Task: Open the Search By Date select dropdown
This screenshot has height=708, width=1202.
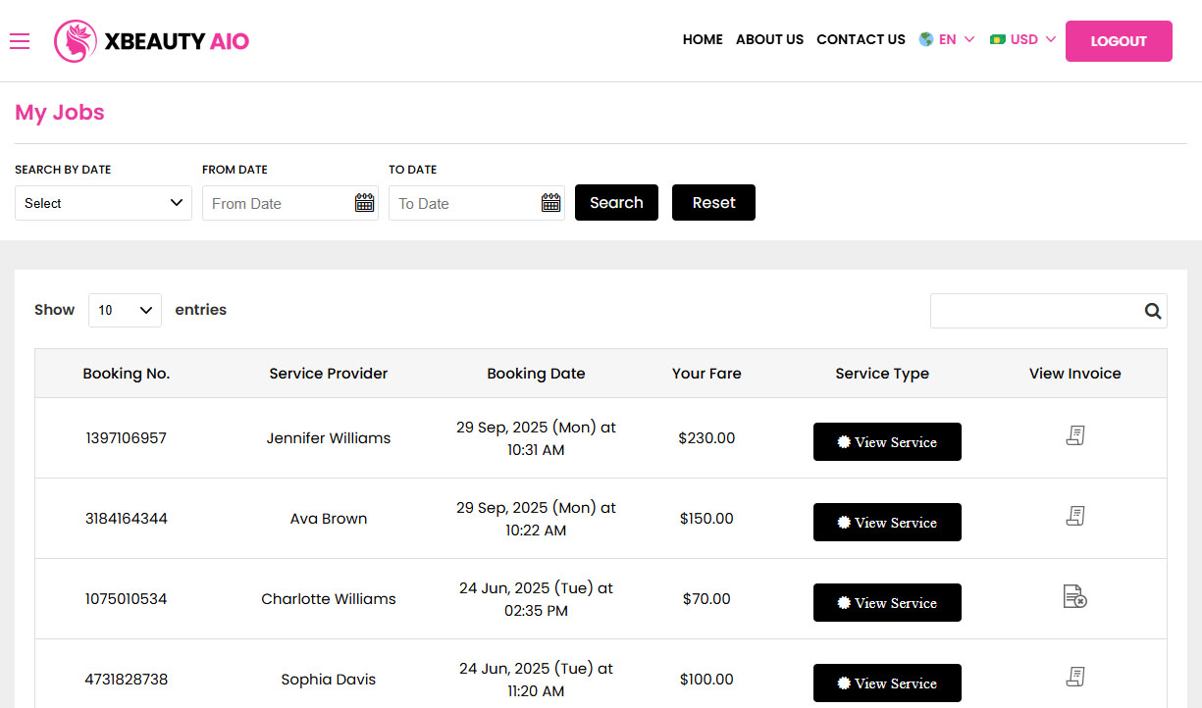Action: pyautogui.click(x=103, y=202)
